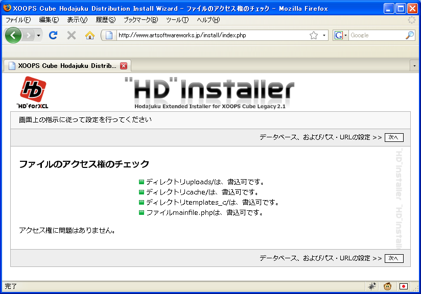Open the ファイル(F) menu
Screen dimensions: 421x294
[x=18, y=20]
